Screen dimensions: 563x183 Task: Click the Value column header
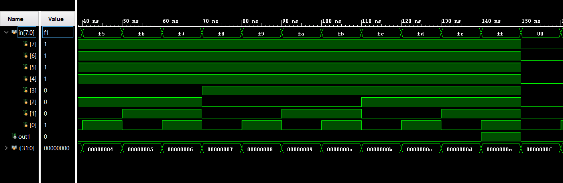click(56, 19)
